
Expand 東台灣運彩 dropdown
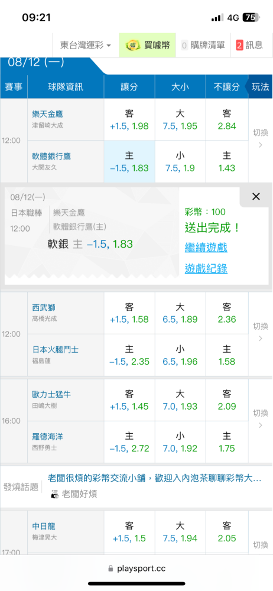pos(86,46)
